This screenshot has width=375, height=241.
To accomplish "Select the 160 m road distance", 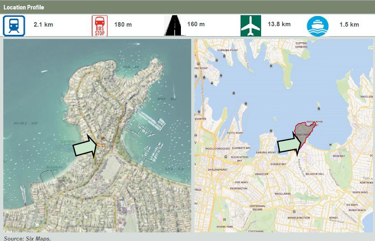I will pyautogui.click(x=196, y=24).
